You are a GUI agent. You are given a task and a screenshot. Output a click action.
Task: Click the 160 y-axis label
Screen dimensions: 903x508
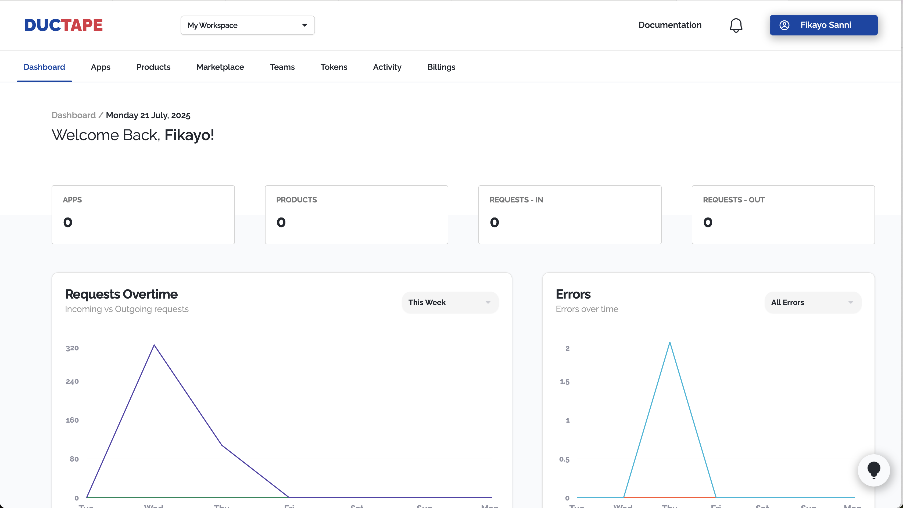point(72,420)
